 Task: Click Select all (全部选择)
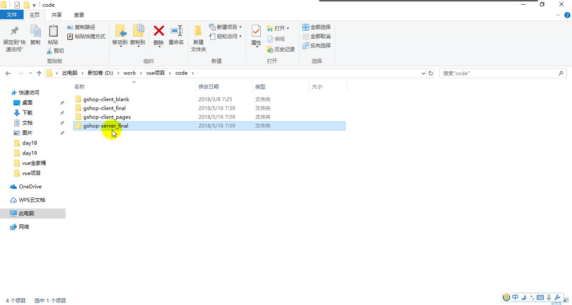[x=316, y=27]
